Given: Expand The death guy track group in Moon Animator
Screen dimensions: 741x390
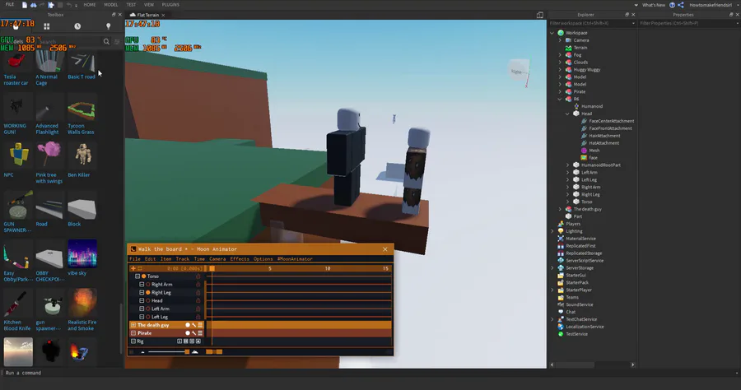Looking at the screenshot, I should coord(133,325).
